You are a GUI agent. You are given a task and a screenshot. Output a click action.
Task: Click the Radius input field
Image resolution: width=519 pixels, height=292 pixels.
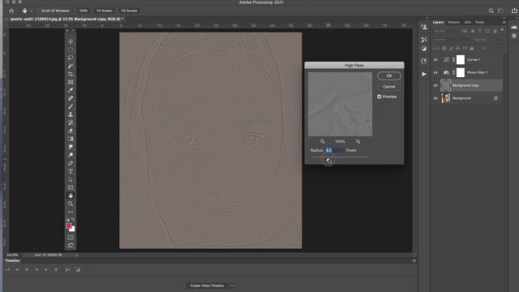click(x=334, y=150)
